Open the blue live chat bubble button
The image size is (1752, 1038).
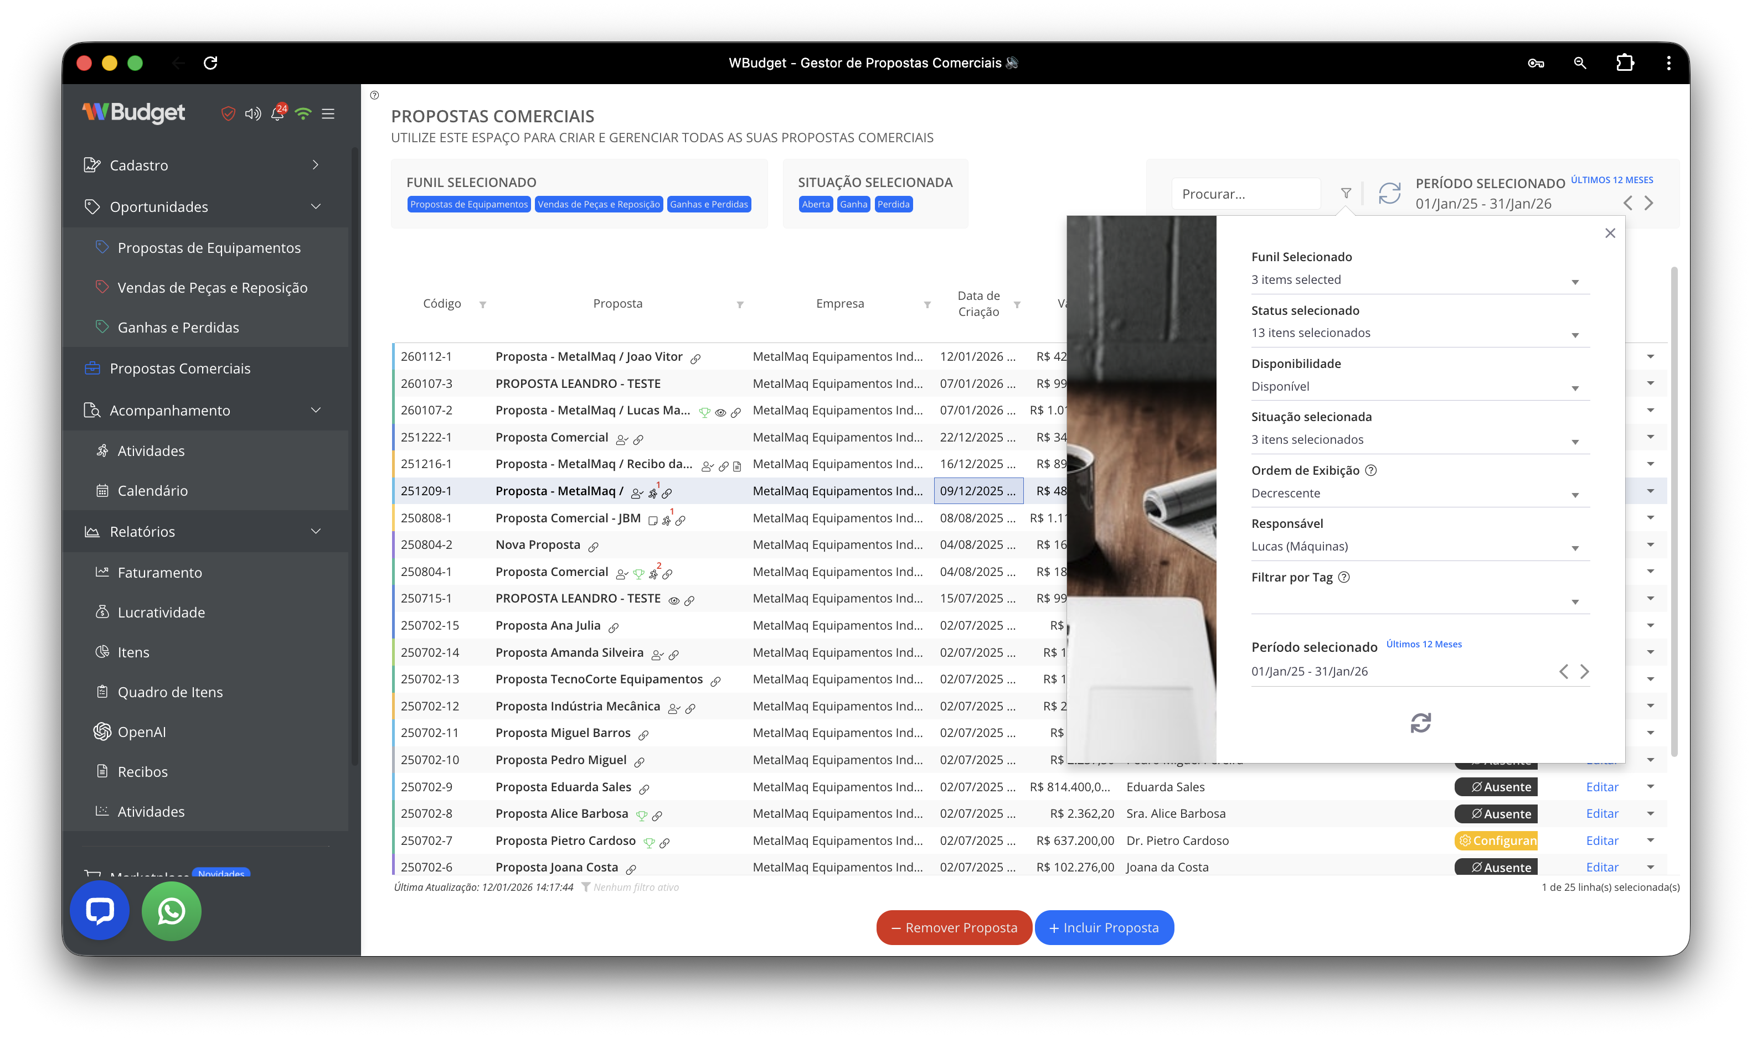[x=99, y=911]
